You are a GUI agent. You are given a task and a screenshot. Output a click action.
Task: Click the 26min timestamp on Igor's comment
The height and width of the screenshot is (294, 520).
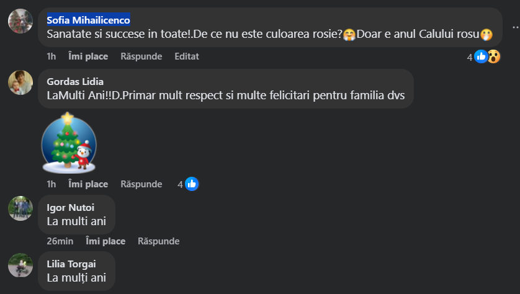pos(60,241)
